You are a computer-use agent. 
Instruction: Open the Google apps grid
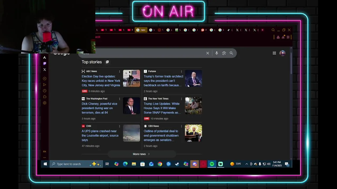click(x=274, y=53)
